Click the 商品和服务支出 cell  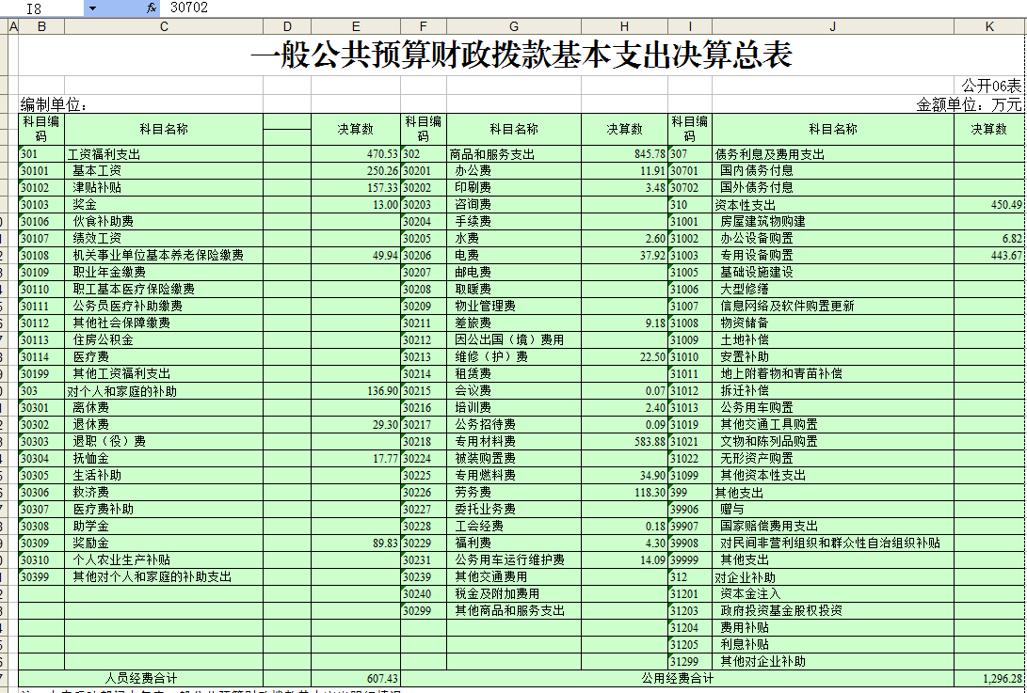(513, 154)
